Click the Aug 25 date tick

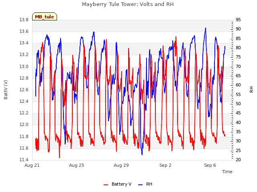click(77, 165)
